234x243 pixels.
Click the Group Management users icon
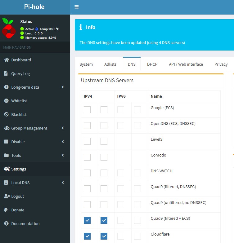click(x=7, y=128)
